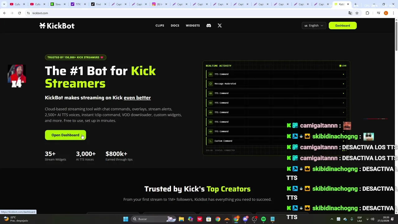398x224 pixels.
Task: Open the WIDGETS menu item
Action: 193,26
